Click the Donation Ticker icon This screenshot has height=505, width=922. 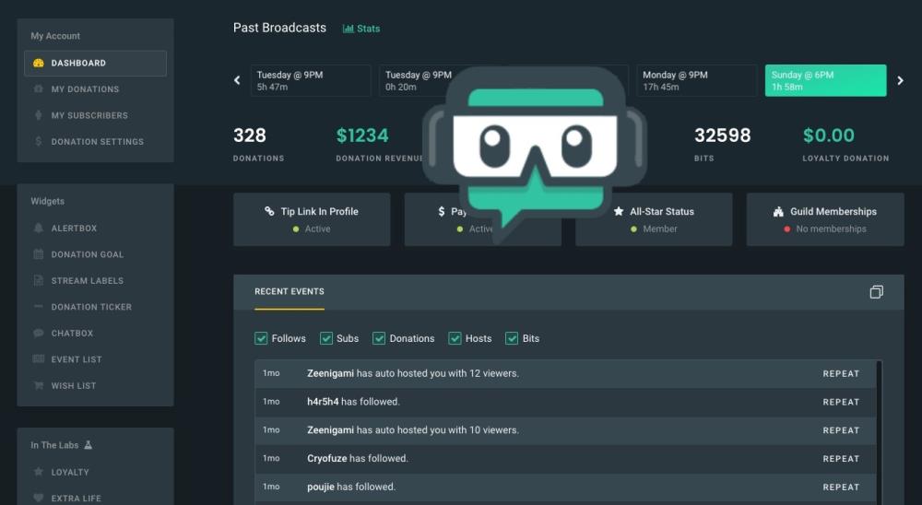pos(38,306)
